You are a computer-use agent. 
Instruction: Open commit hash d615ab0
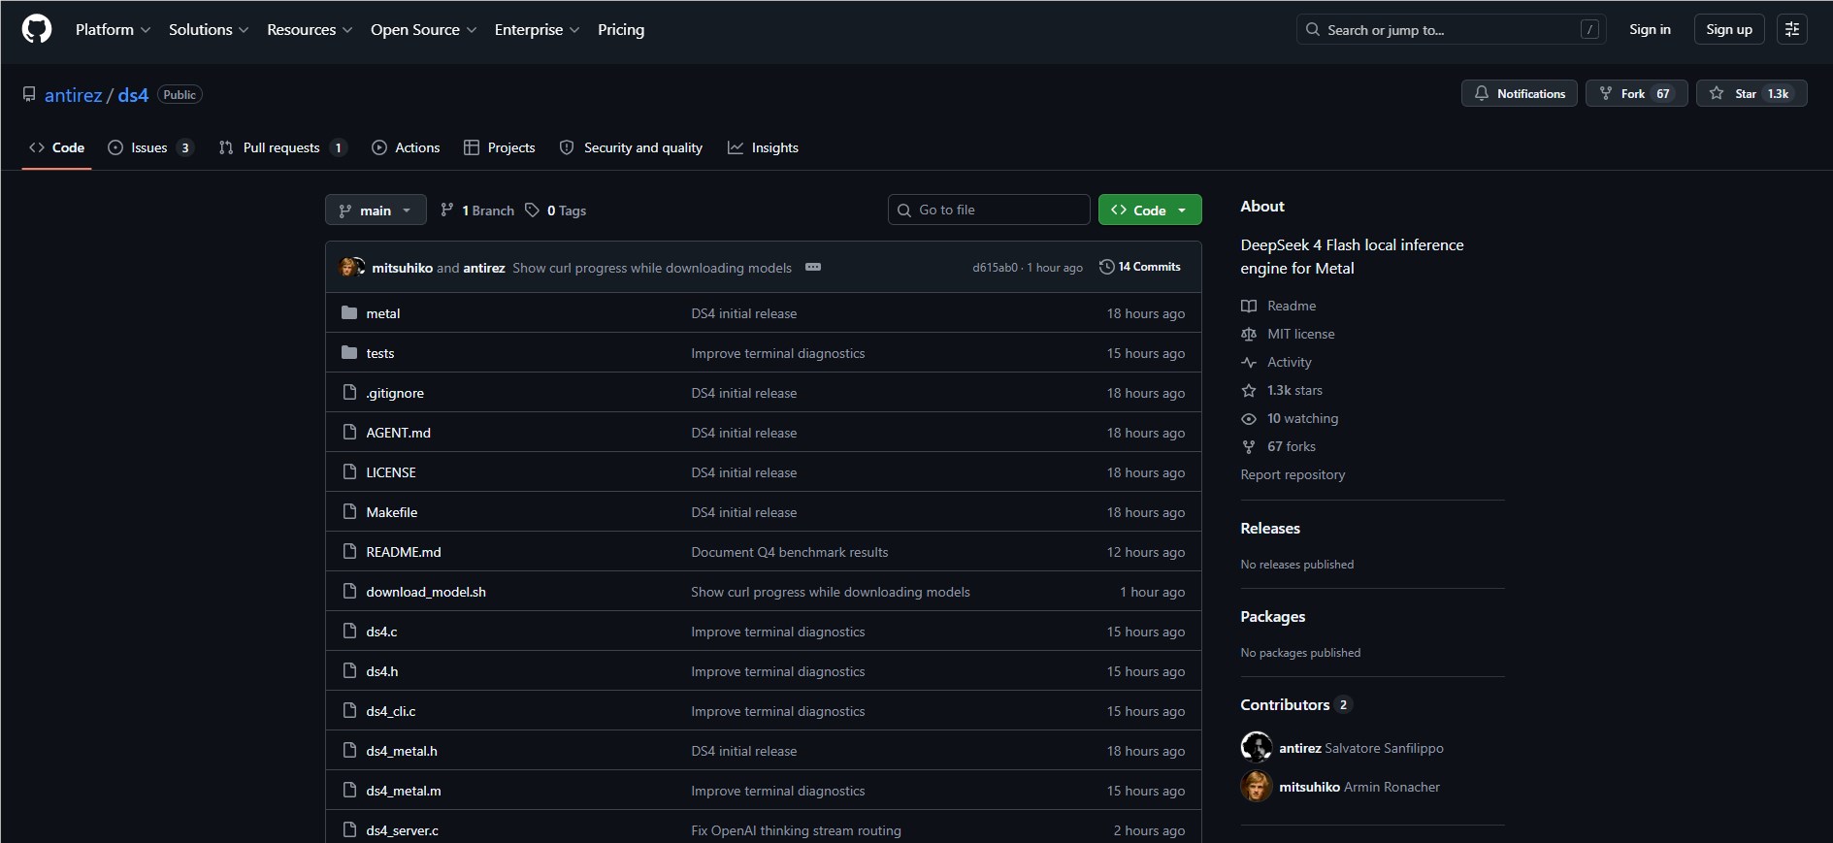(995, 268)
